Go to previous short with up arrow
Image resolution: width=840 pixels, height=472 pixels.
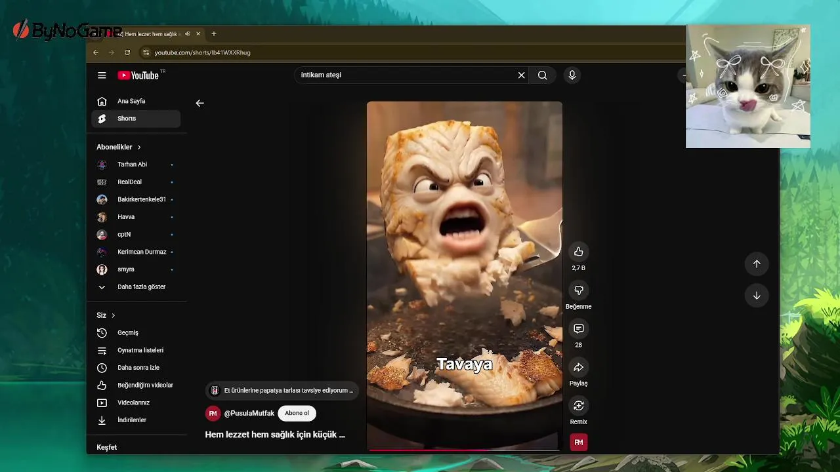tap(757, 264)
